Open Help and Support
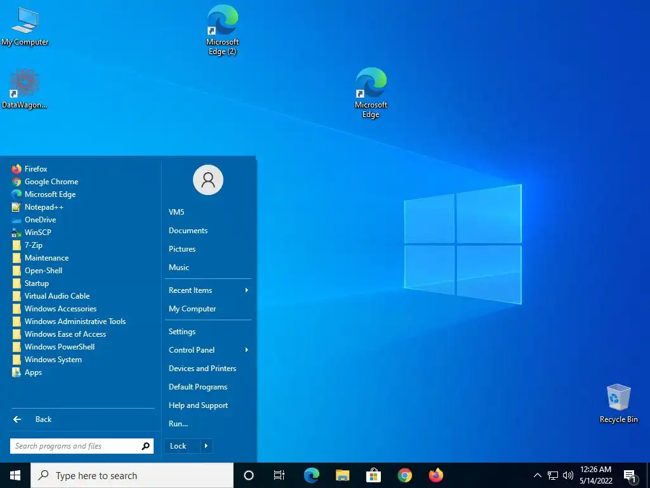 click(x=198, y=405)
